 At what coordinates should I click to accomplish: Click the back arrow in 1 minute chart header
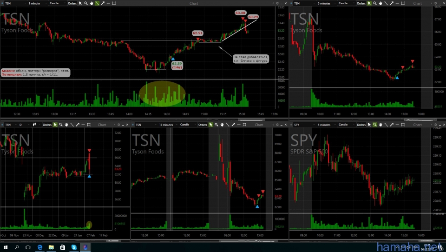click(x=273, y=3)
